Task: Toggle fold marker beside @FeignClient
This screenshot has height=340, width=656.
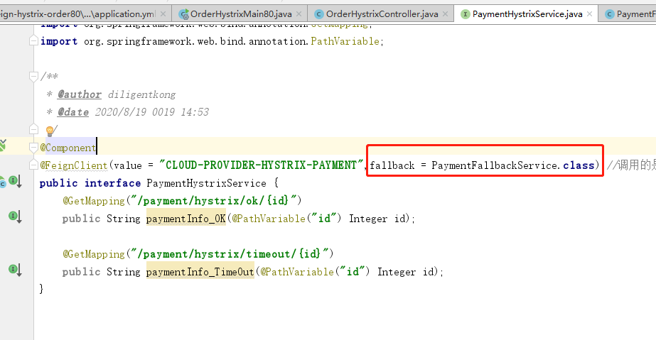Action: 33,165
